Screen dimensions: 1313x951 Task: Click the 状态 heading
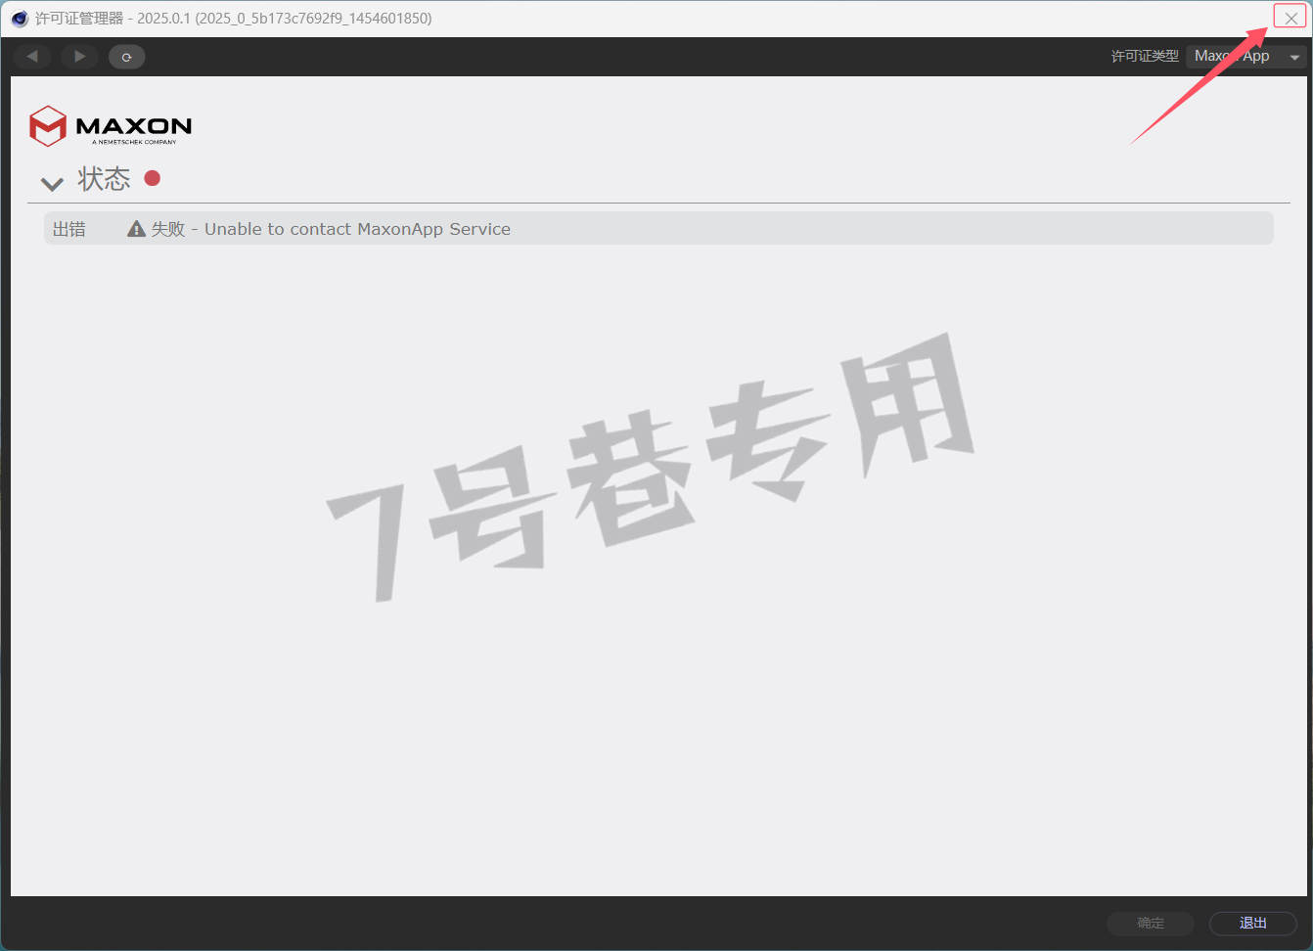104,179
